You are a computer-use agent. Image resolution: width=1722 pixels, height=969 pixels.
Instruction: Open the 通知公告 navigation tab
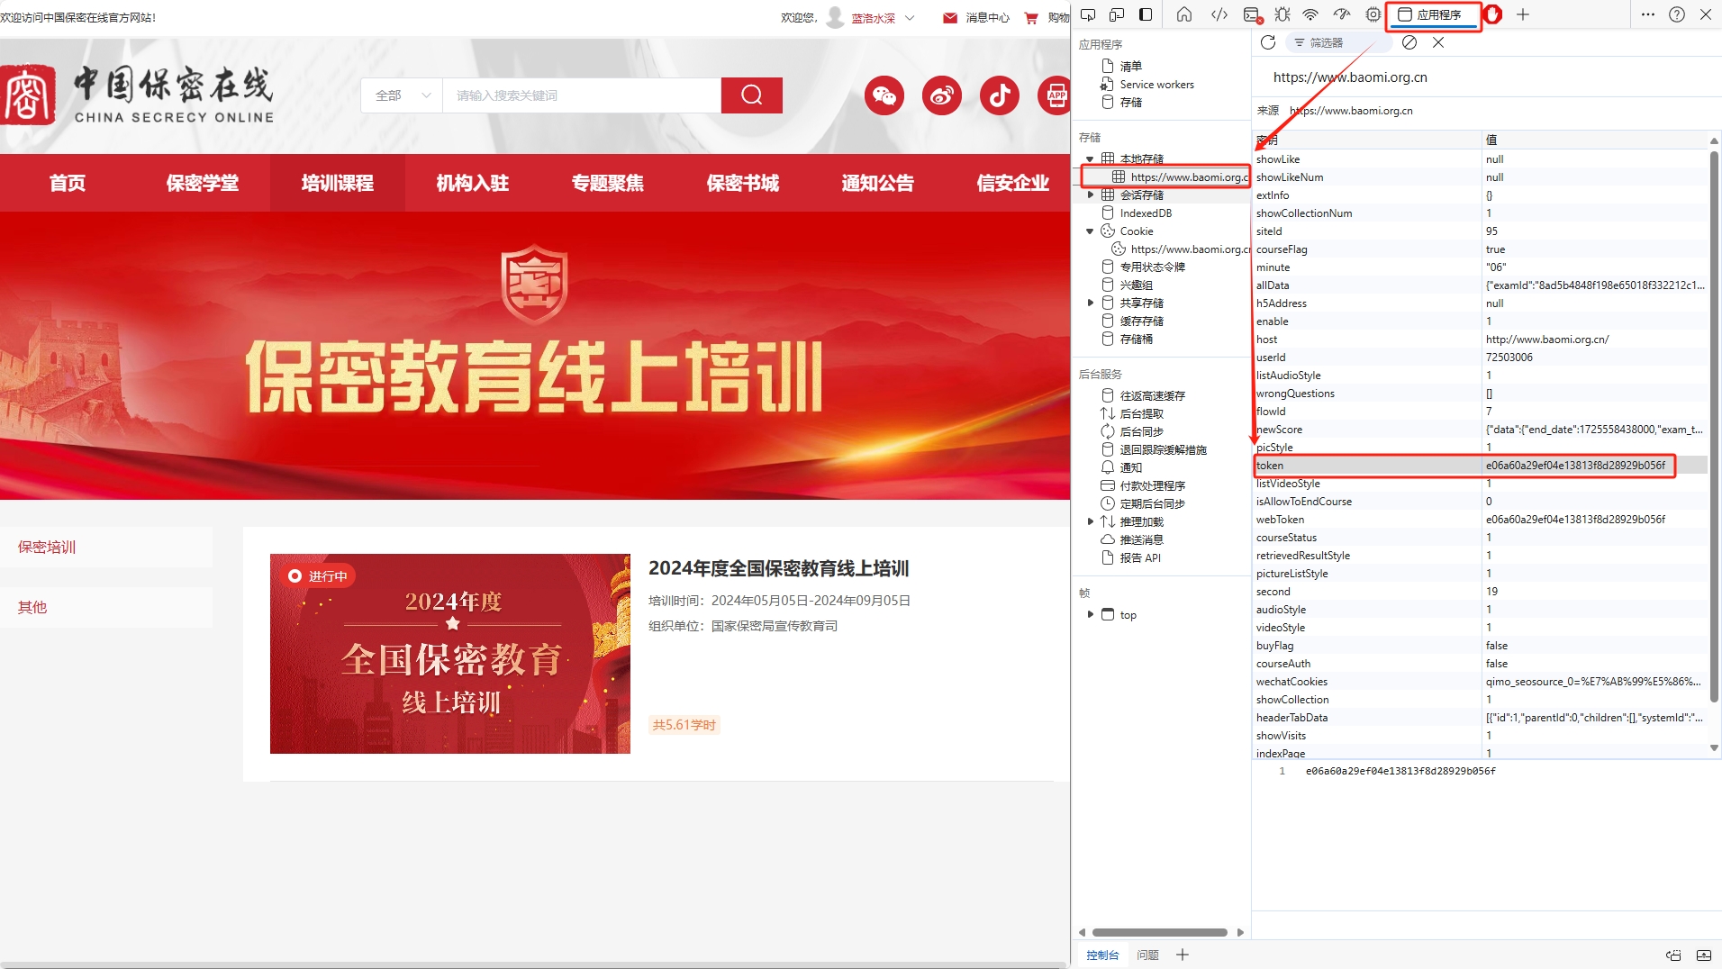point(878,183)
